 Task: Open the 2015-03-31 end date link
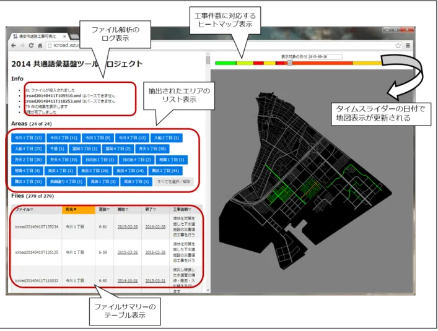pyautogui.click(x=155, y=281)
